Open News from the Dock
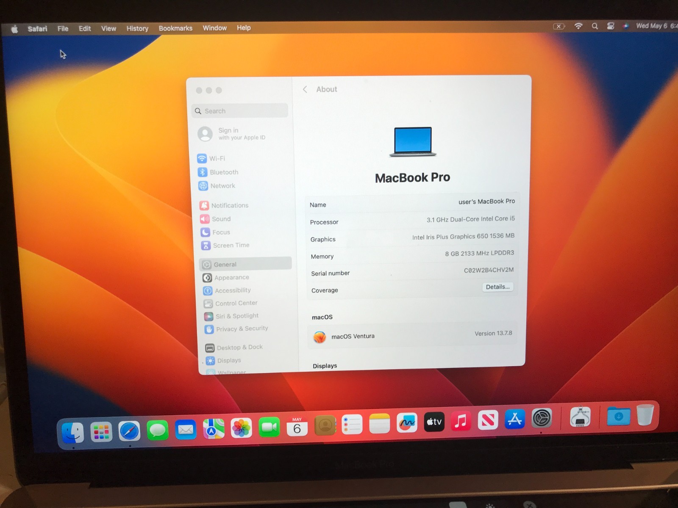678x508 pixels. tap(488, 420)
